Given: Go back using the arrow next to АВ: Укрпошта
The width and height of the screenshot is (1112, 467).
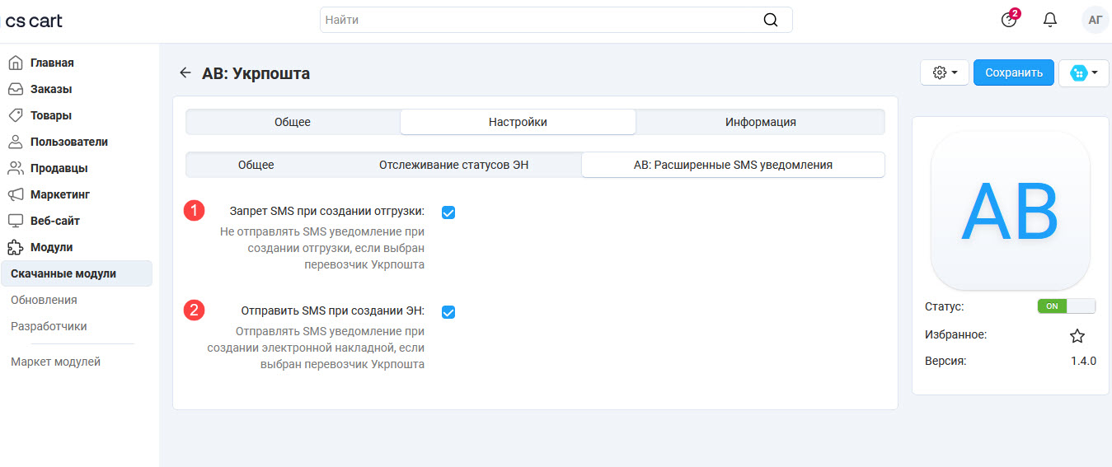Looking at the screenshot, I should click(x=185, y=72).
